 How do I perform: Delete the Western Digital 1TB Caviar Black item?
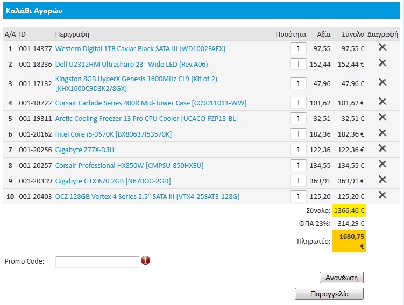click(x=382, y=47)
